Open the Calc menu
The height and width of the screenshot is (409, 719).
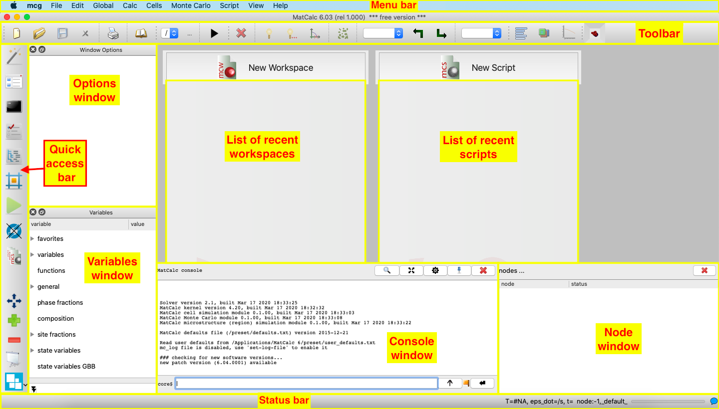[x=130, y=5]
